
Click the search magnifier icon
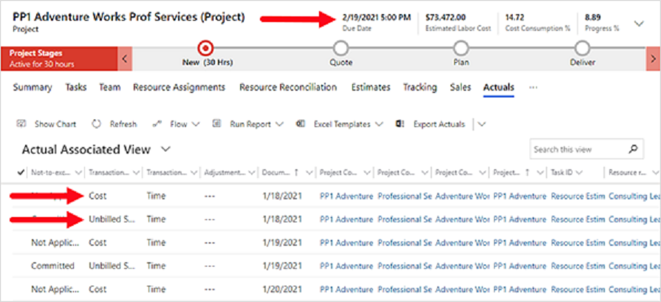tap(632, 149)
